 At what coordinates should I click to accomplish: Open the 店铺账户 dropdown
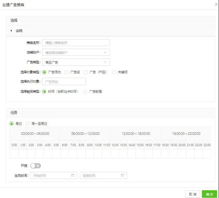point(76,52)
